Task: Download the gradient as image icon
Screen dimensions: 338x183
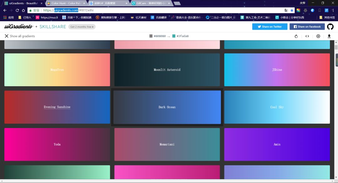Action: tap(329, 36)
